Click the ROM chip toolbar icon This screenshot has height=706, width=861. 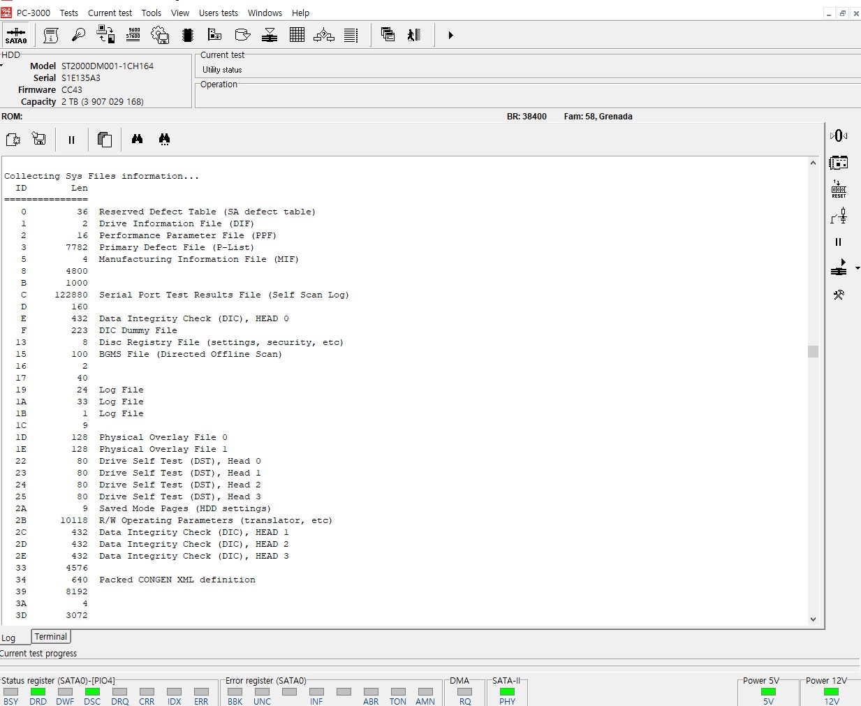pos(187,35)
